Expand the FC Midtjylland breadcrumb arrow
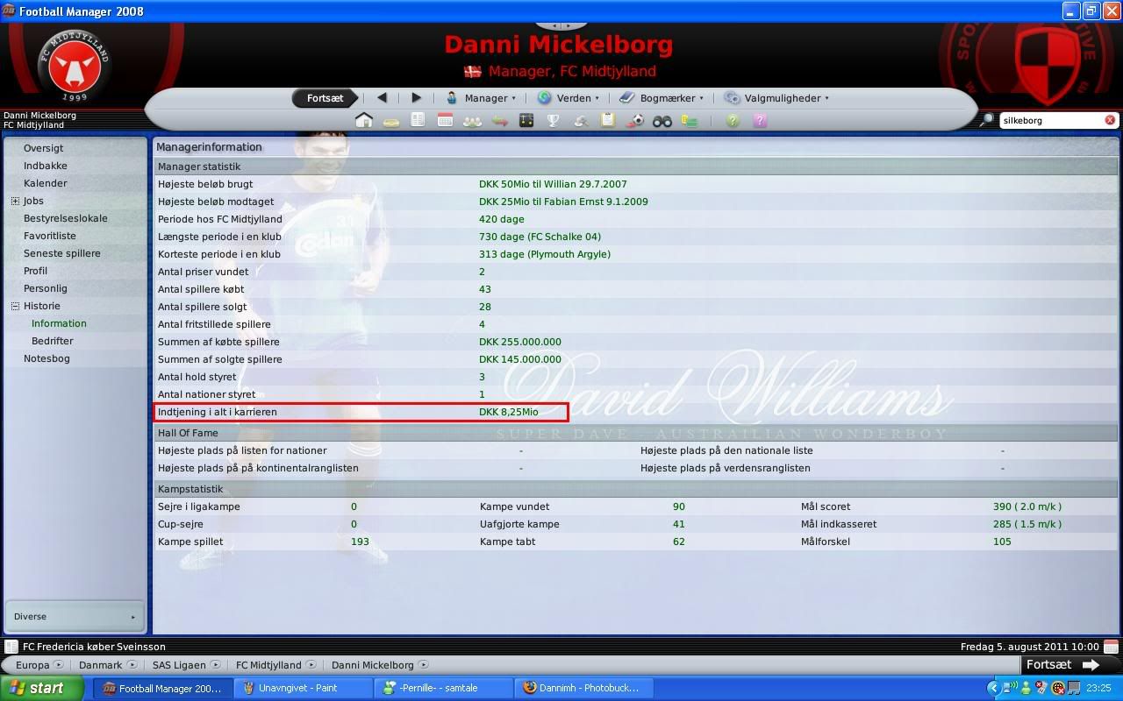The image size is (1123, 701). point(311,665)
